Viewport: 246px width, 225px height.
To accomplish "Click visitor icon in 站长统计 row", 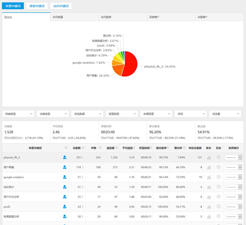I will (65, 187).
